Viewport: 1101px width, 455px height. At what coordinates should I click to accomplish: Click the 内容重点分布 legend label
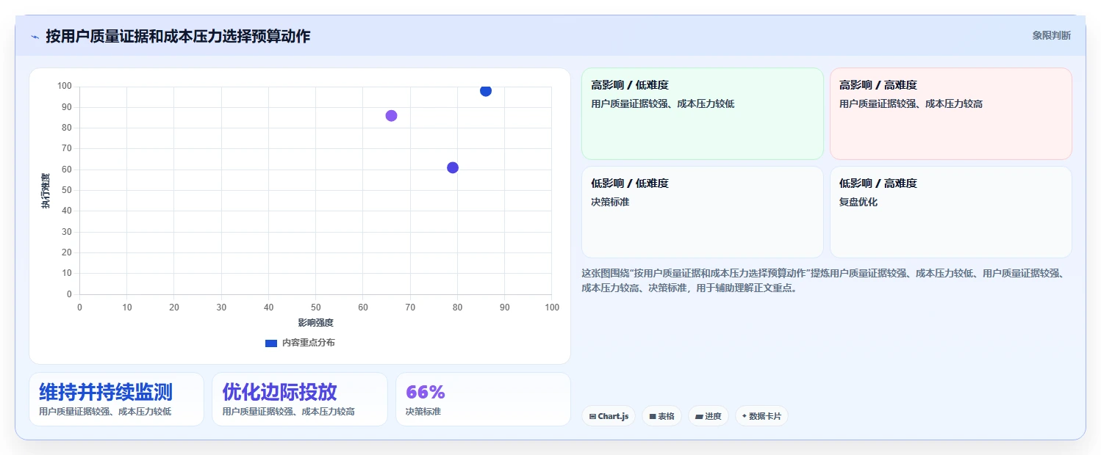[x=308, y=343]
